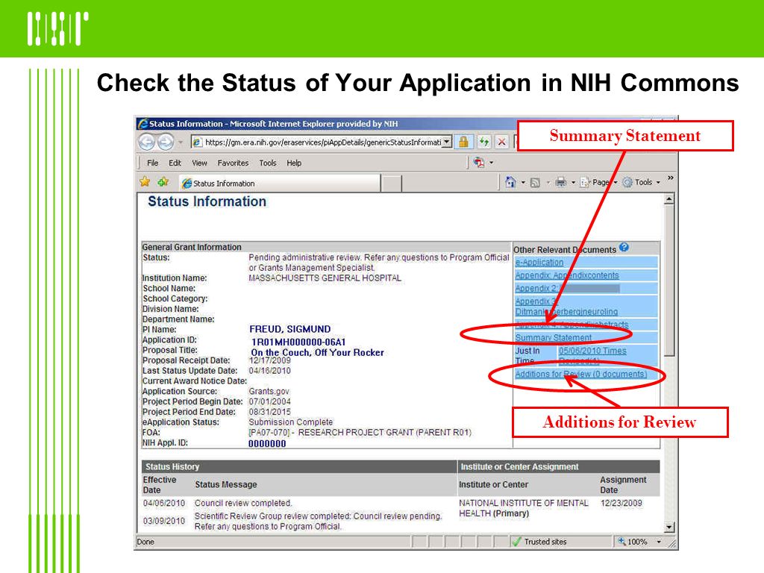764x573 pixels.
Task: Click Application ID "1R01MH000000-06A1"
Action: coord(298,342)
